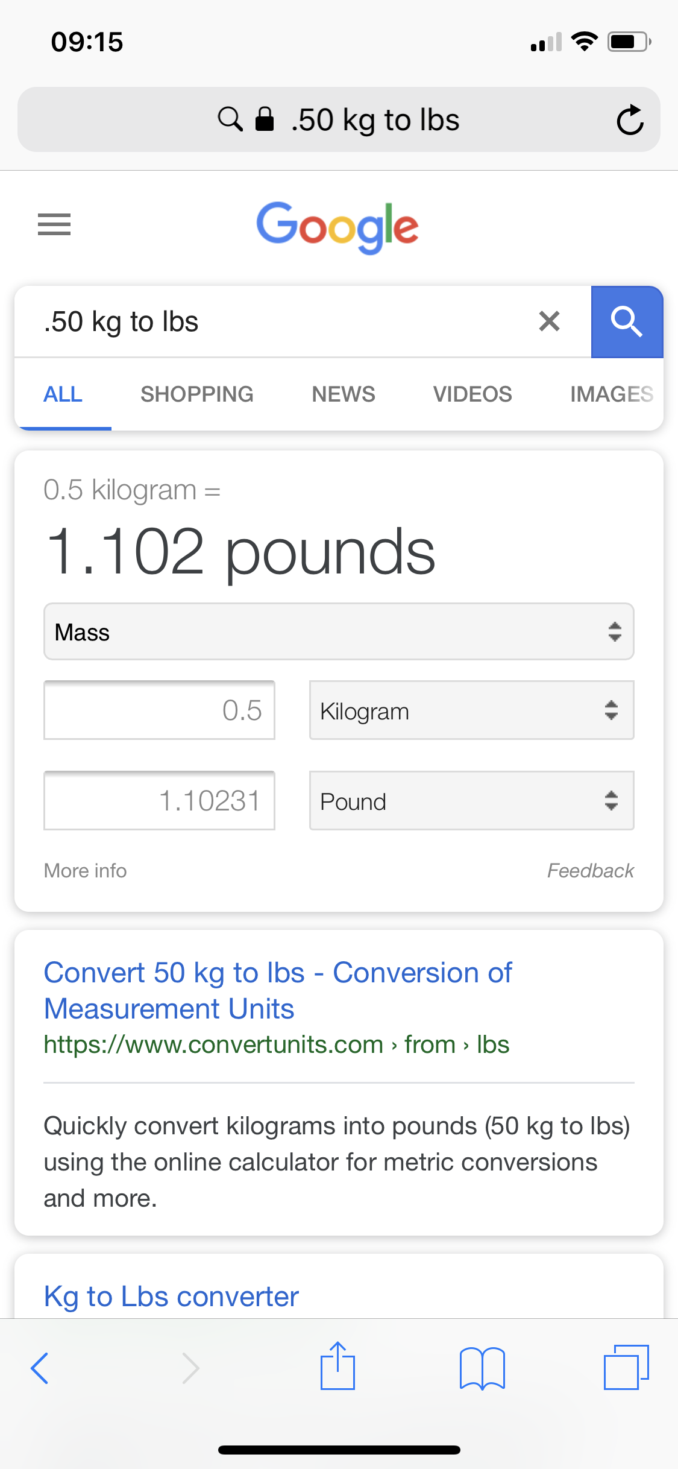Change the Pound unit dropdown
The image size is (678, 1469).
[x=471, y=801]
